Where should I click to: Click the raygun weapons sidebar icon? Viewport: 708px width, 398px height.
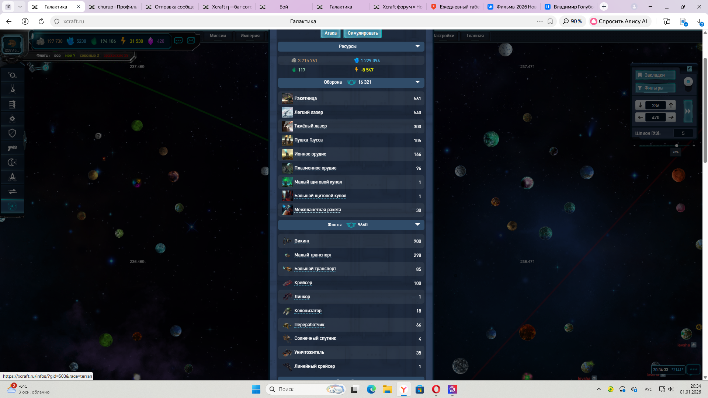pyautogui.click(x=12, y=148)
